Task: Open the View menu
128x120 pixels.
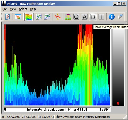Action: [x=13, y=9]
